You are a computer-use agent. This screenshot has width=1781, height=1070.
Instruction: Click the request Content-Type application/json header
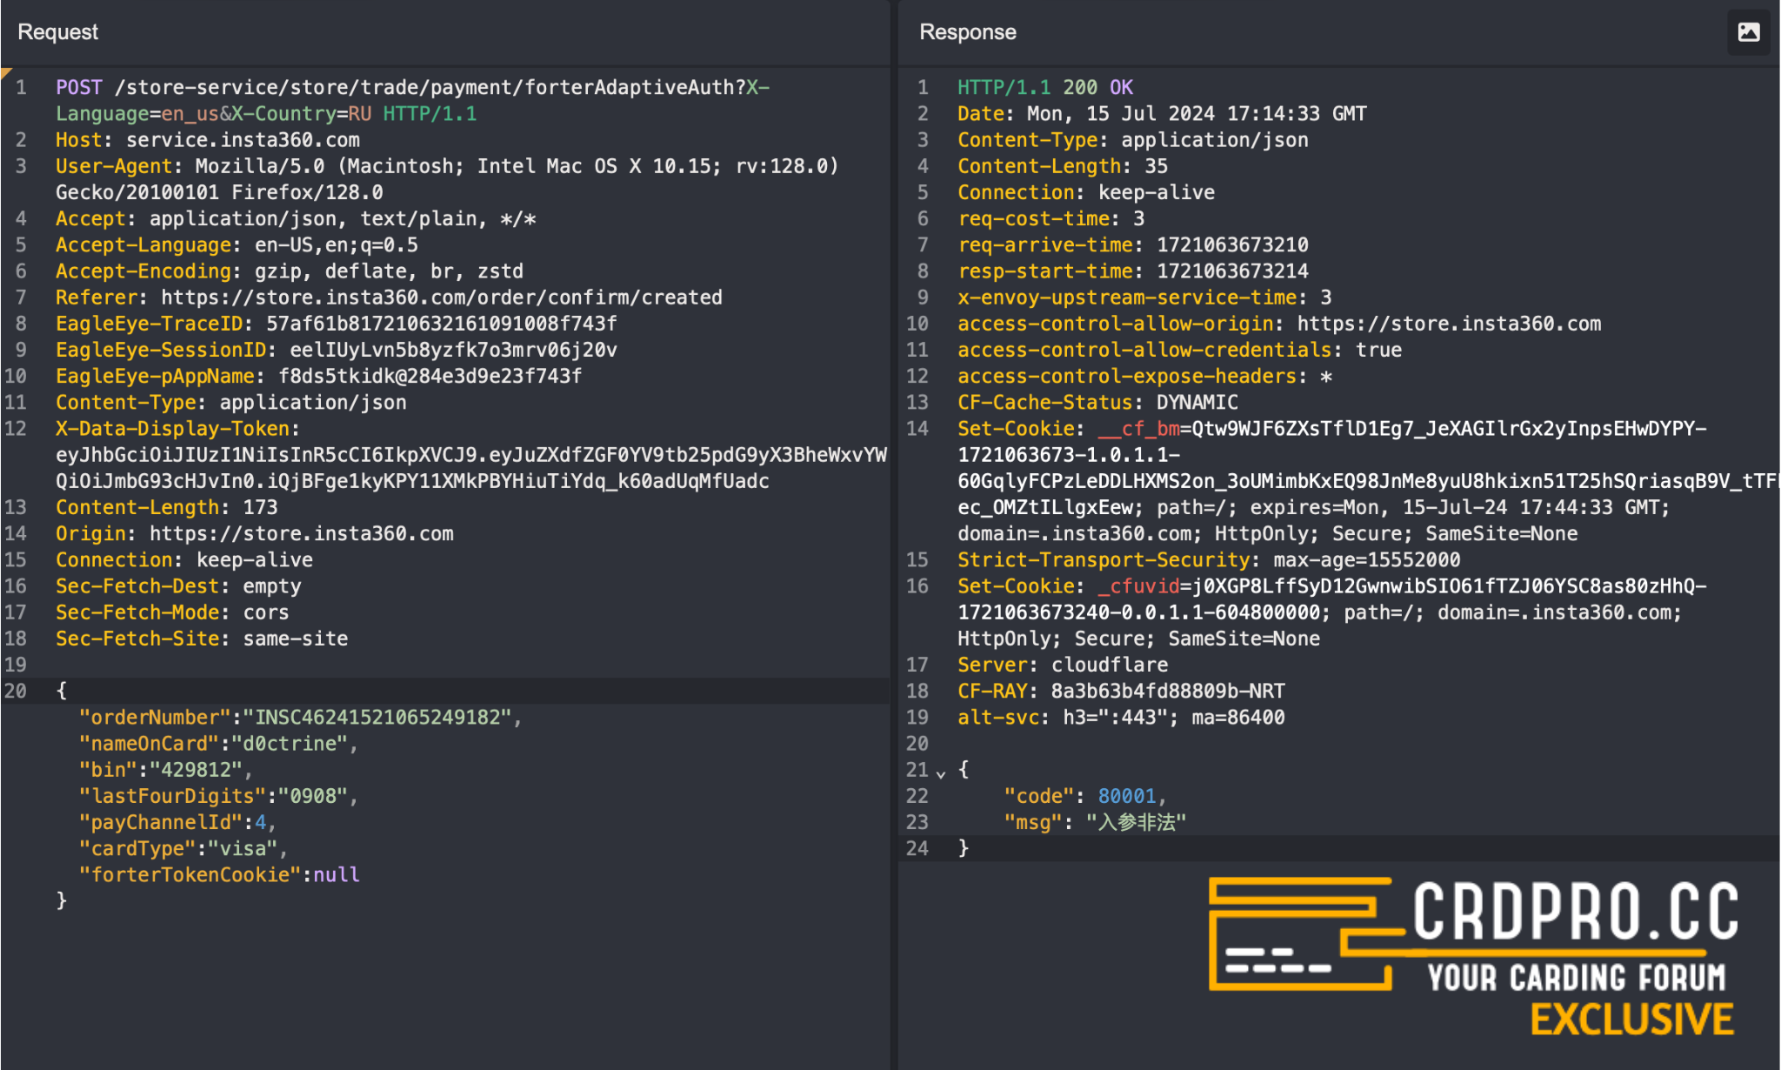pos(231,402)
